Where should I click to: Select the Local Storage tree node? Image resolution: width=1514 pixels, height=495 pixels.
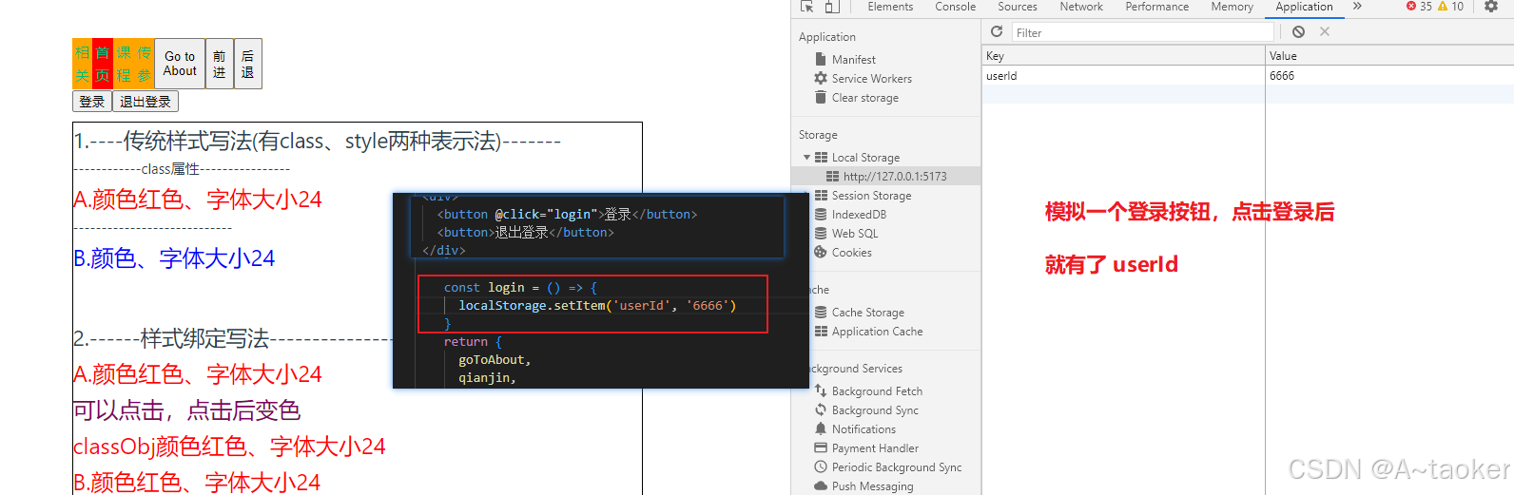point(857,157)
